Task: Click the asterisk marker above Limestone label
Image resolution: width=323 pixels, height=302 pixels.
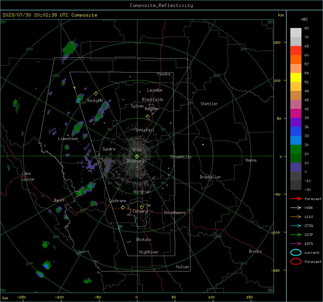Action: pos(68,135)
